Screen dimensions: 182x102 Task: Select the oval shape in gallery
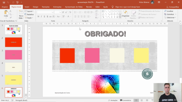click(x=115, y=11)
